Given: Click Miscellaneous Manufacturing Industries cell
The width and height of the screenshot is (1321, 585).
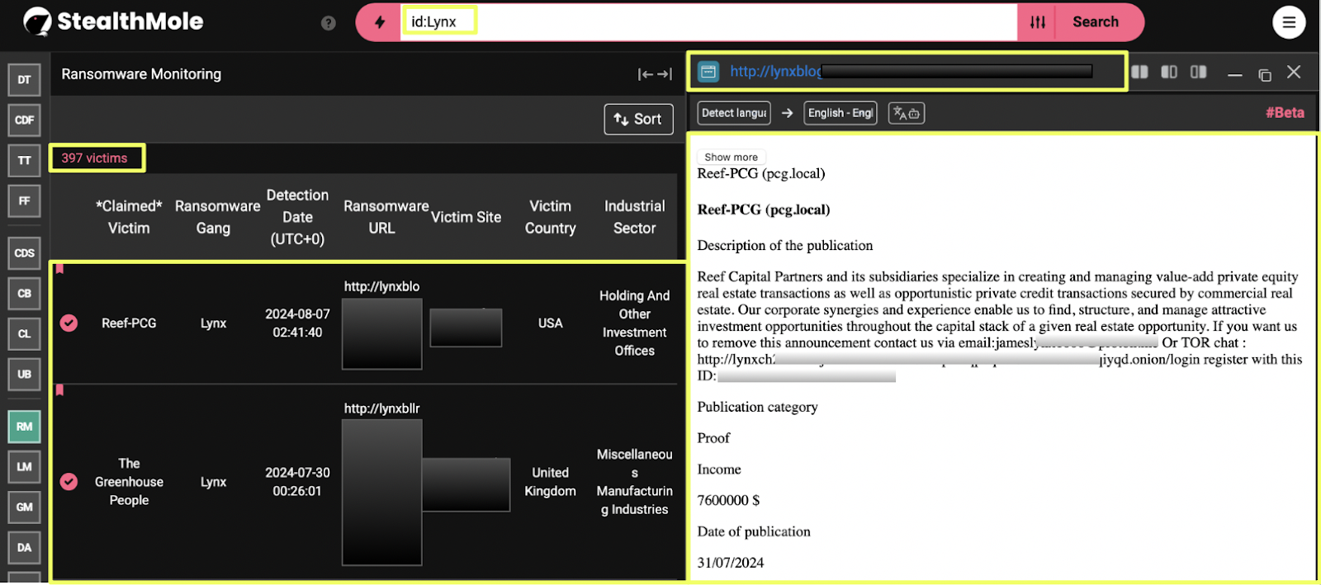Looking at the screenshot, I should tap(634, 482).
